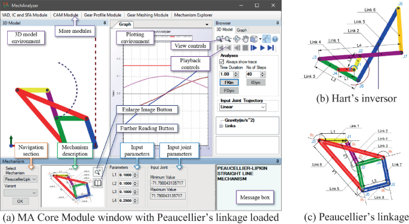This screenshot has width=409, height=224.
Task: Select the 3D Model tab in Browser
Action: tap(225, 30)
